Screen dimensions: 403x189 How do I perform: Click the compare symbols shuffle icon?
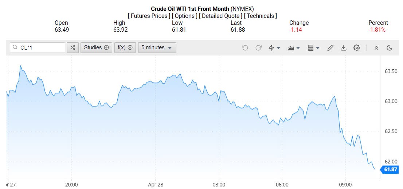pos(73,47)
